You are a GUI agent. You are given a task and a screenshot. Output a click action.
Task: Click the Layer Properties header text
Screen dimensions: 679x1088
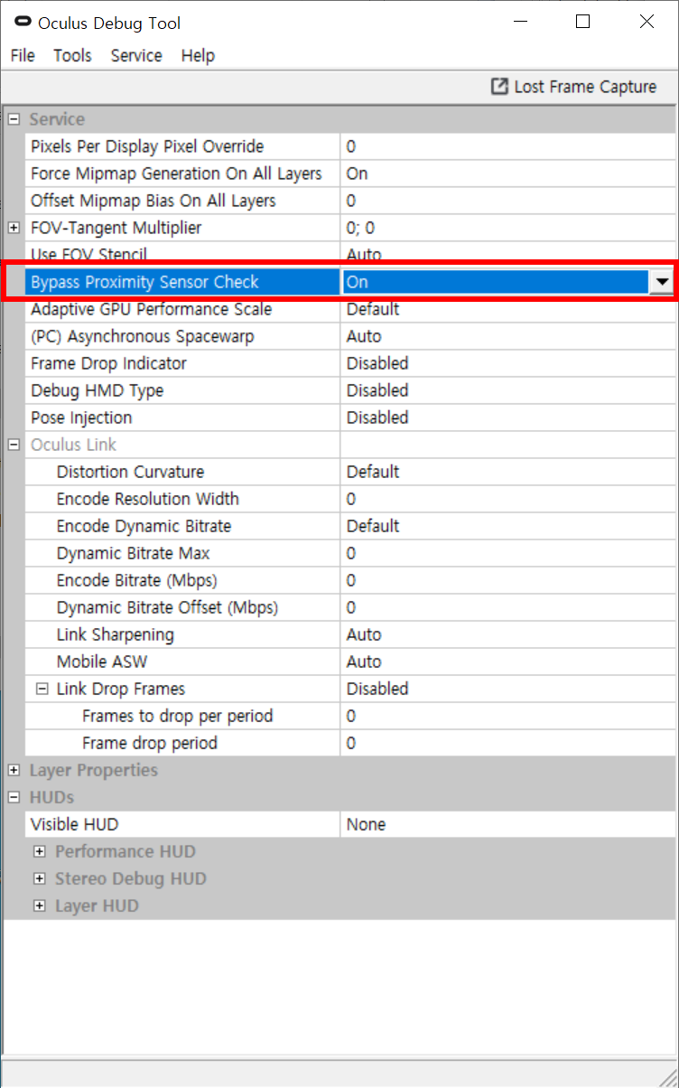pos(93,770)
